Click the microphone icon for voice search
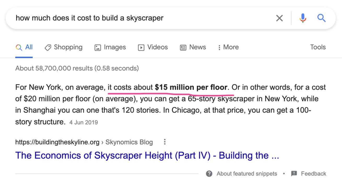Viewport: 342px width, 192px height. click(303, 18)
